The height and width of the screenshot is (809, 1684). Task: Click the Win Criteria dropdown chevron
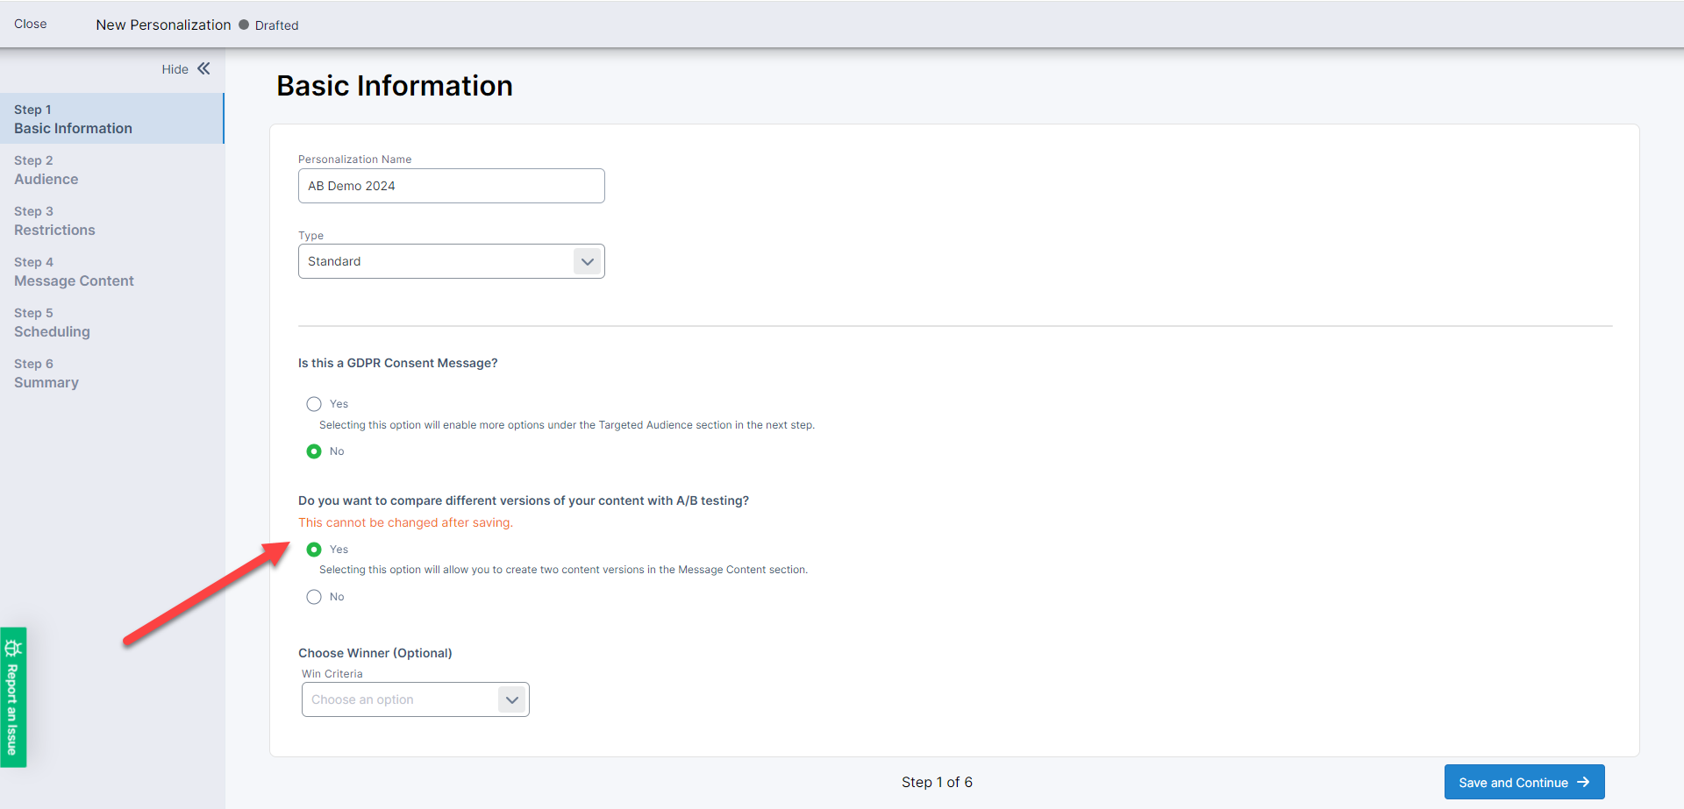pos(511,699)
